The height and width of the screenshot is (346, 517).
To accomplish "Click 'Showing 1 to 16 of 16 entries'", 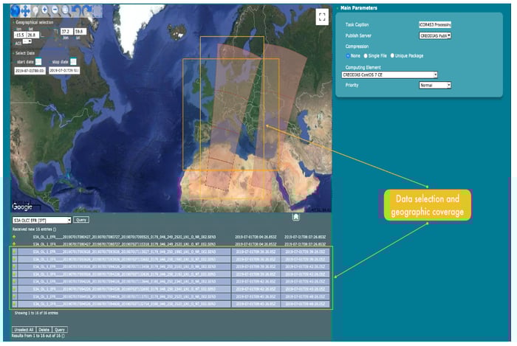I will click(x=36, y=313).
